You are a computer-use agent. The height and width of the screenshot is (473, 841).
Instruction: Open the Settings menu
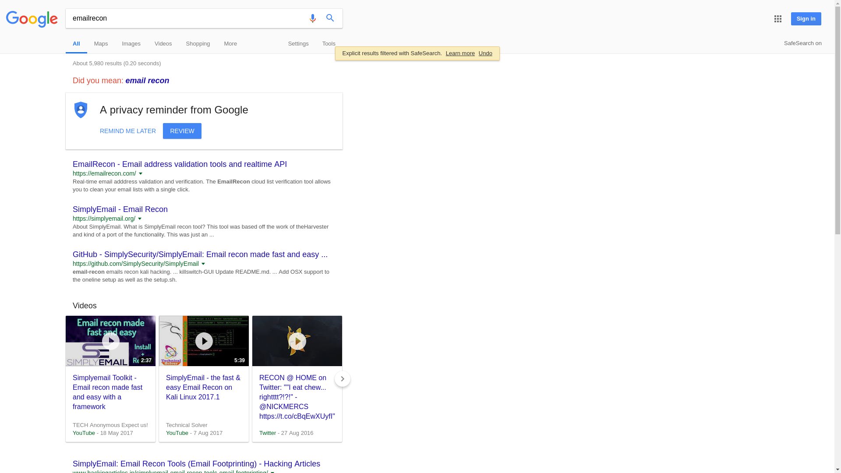(298, 44)
